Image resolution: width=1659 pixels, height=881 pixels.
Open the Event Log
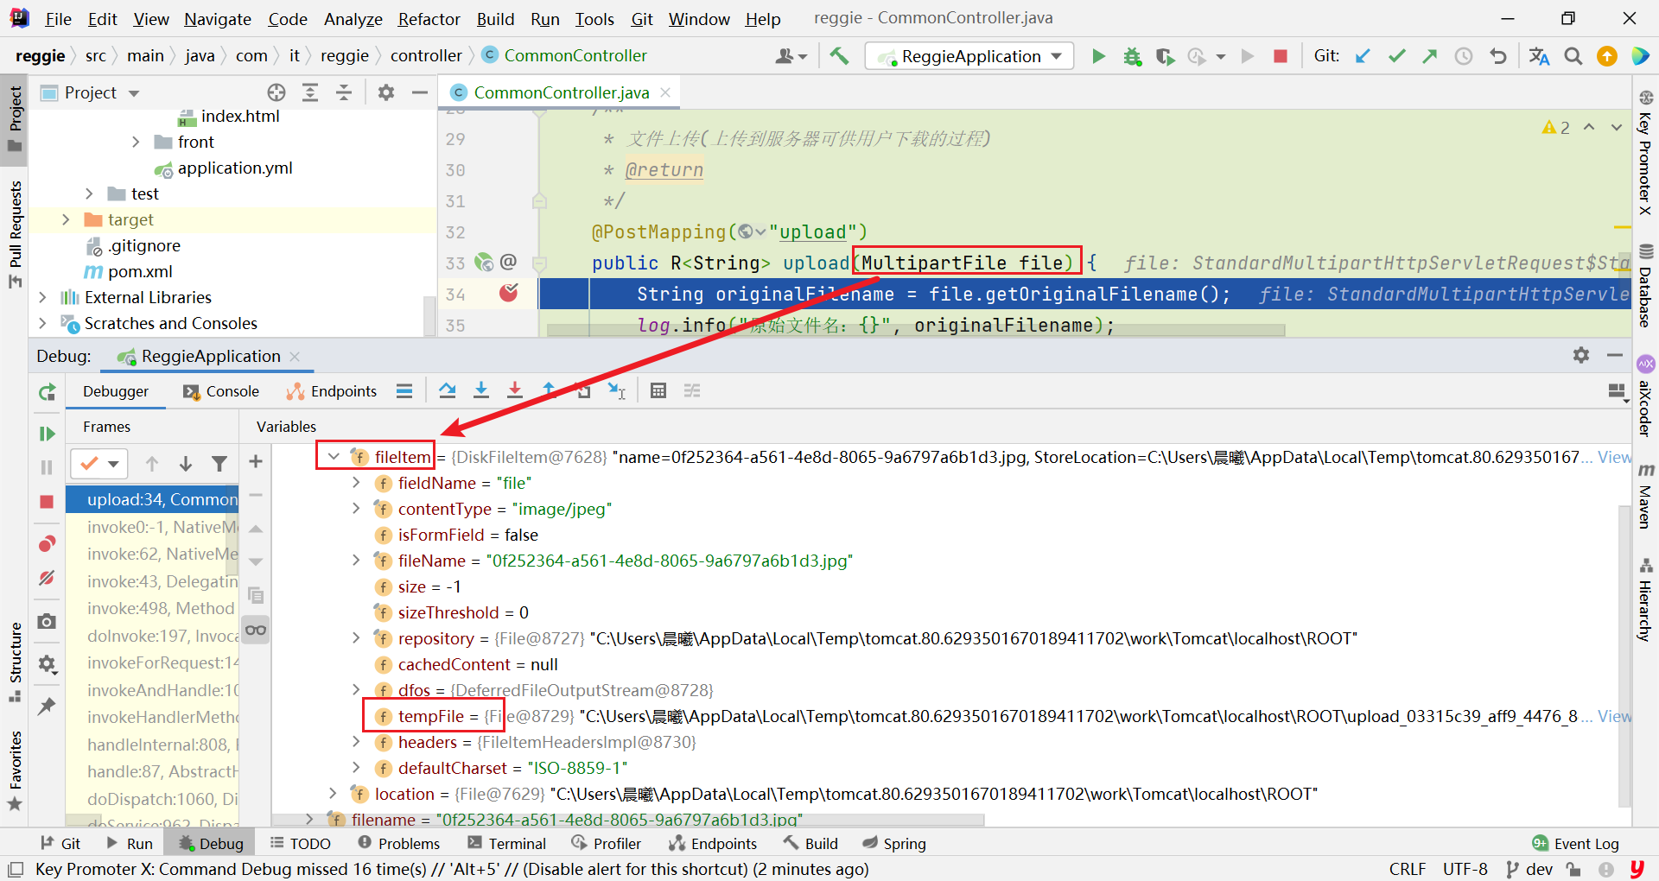click(x=1576, y=844)
